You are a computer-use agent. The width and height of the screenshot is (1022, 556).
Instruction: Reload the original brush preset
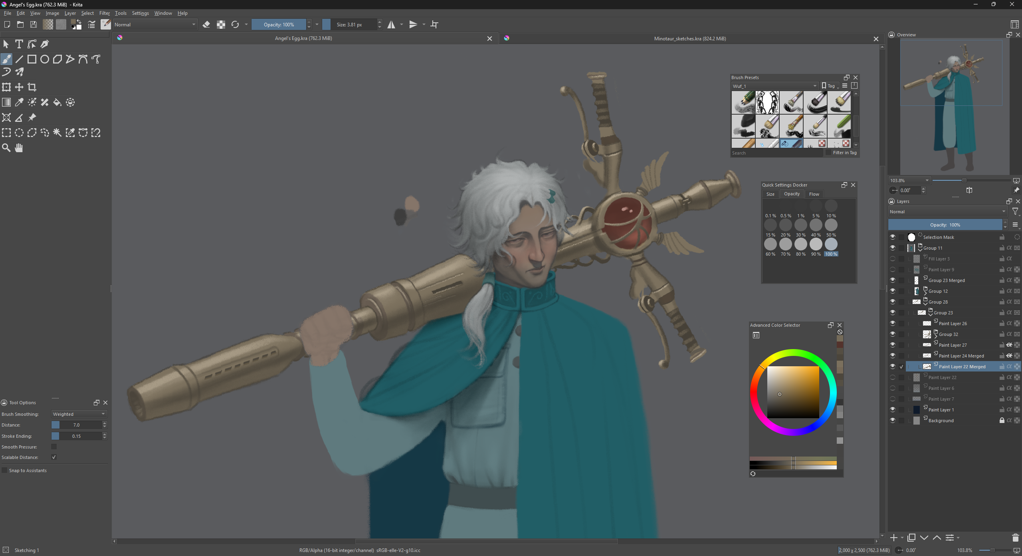point(235,25)
